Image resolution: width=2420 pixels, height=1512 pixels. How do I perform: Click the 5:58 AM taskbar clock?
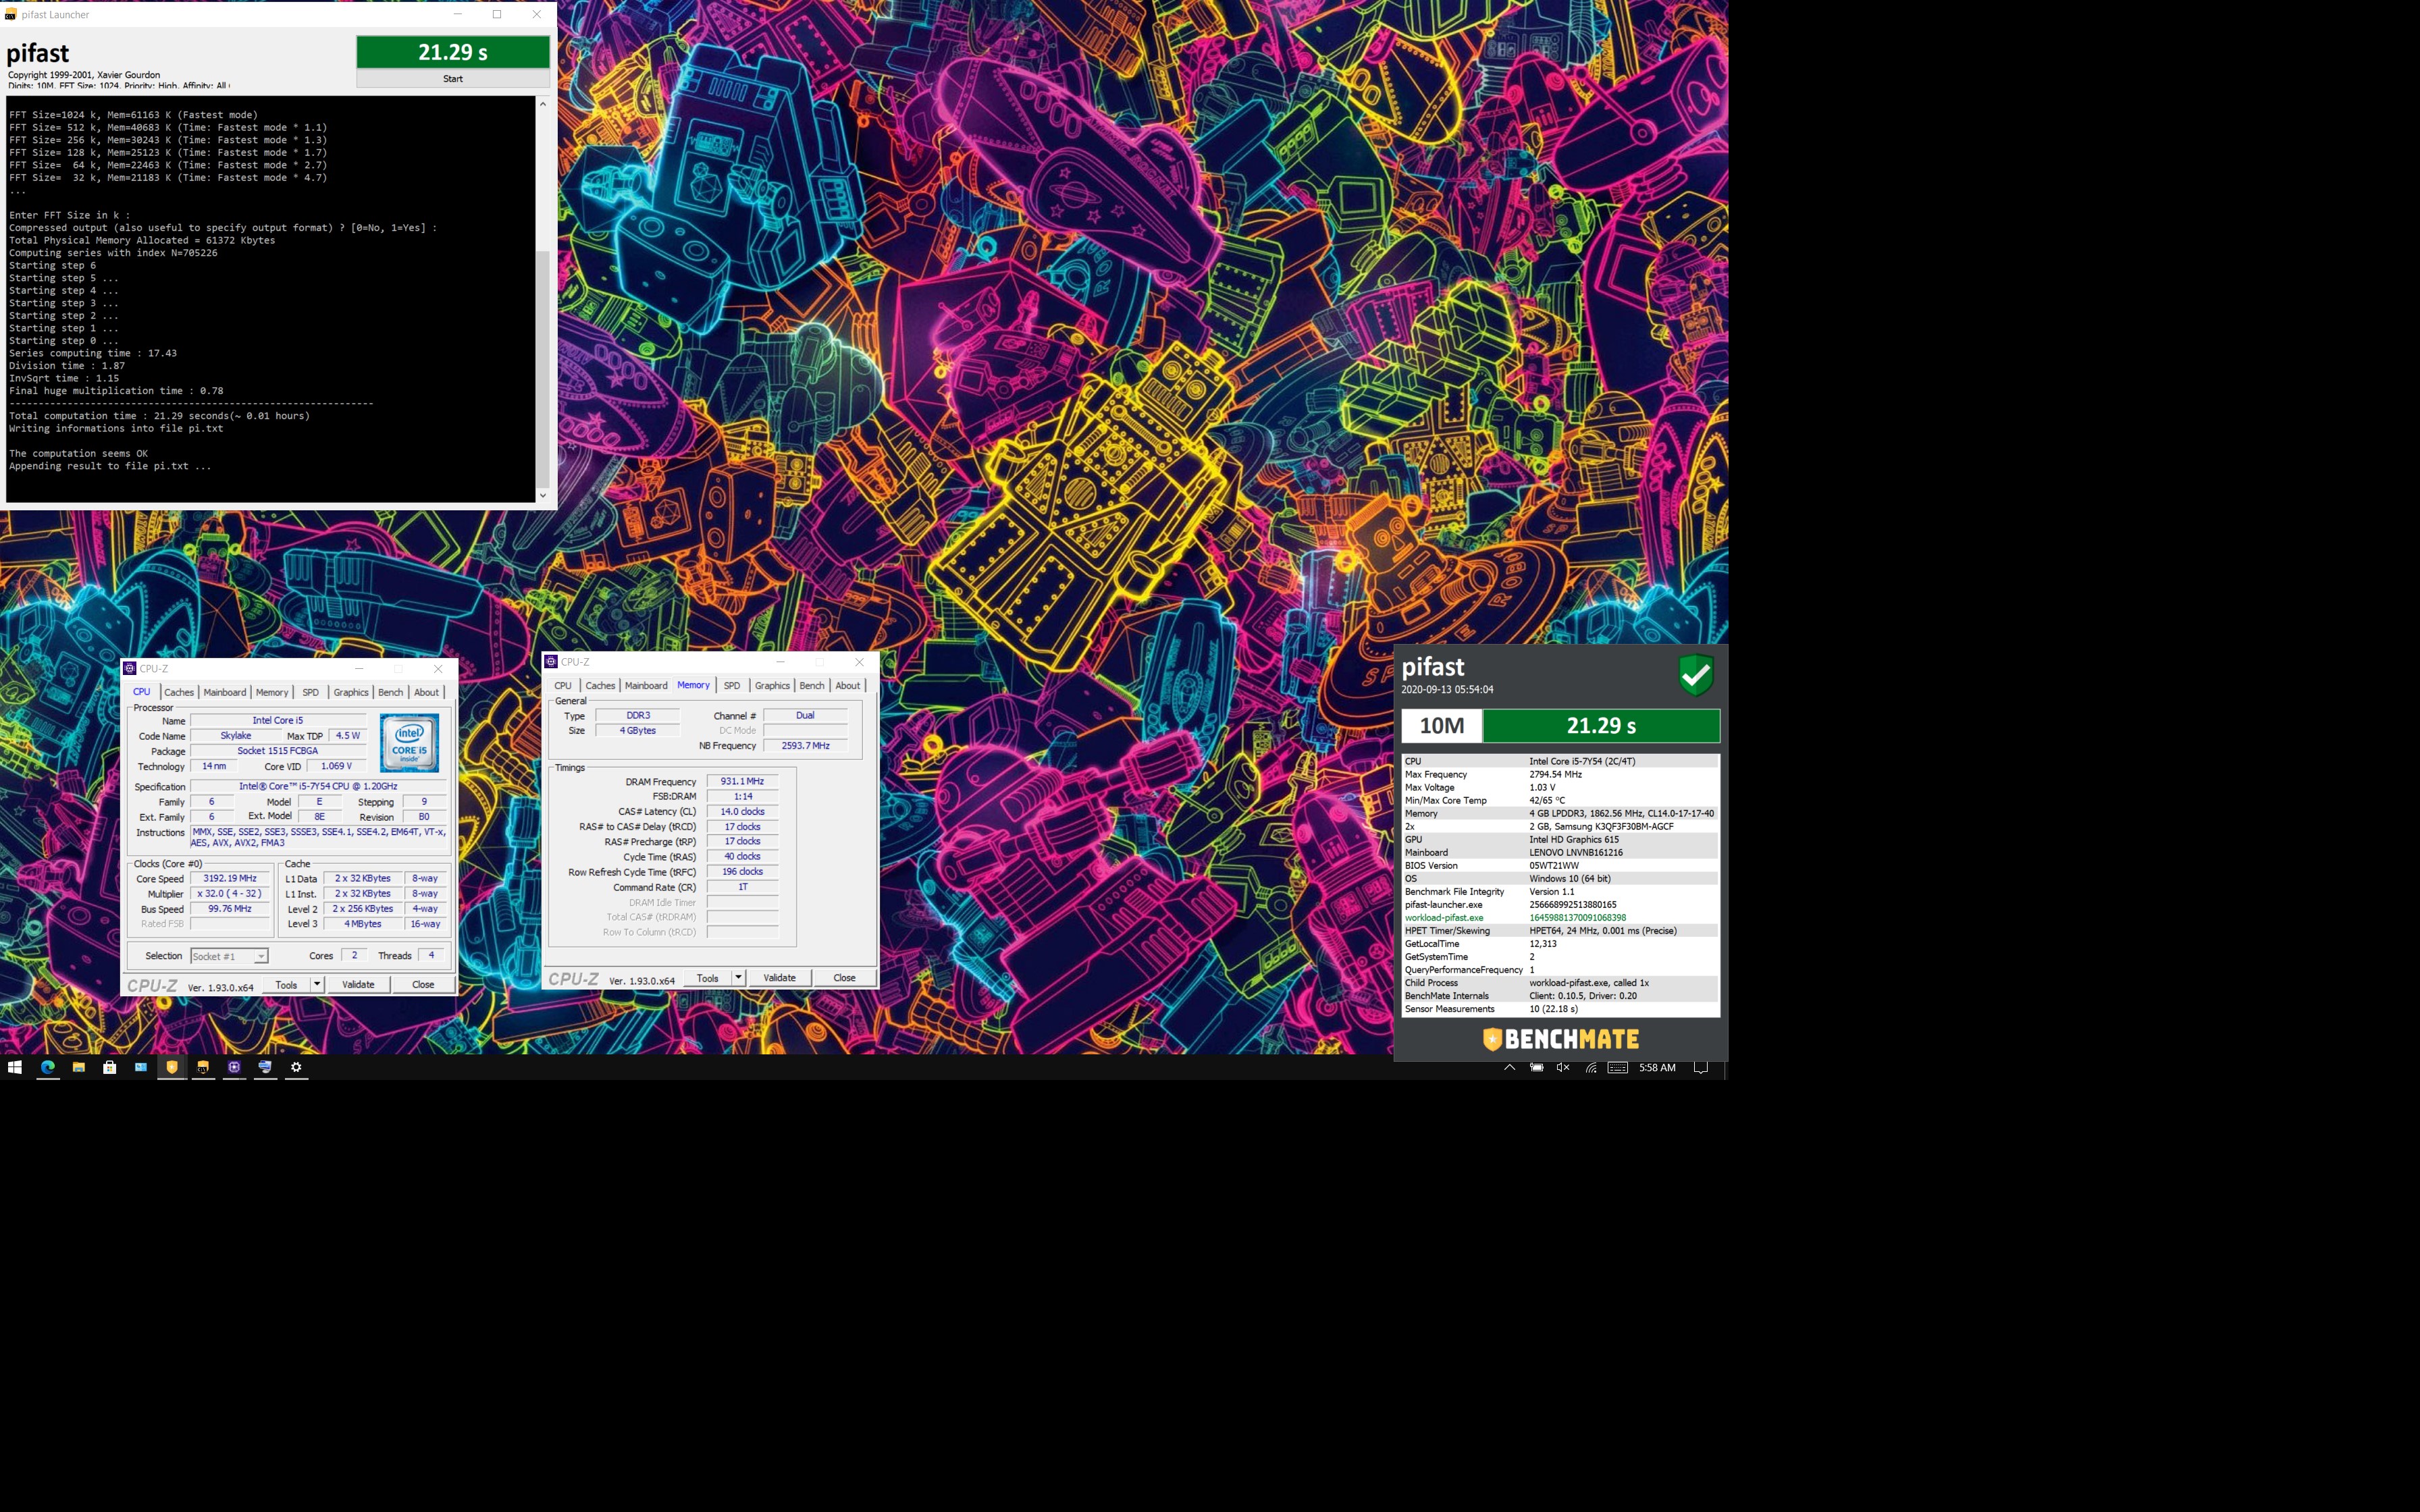1657,1067
